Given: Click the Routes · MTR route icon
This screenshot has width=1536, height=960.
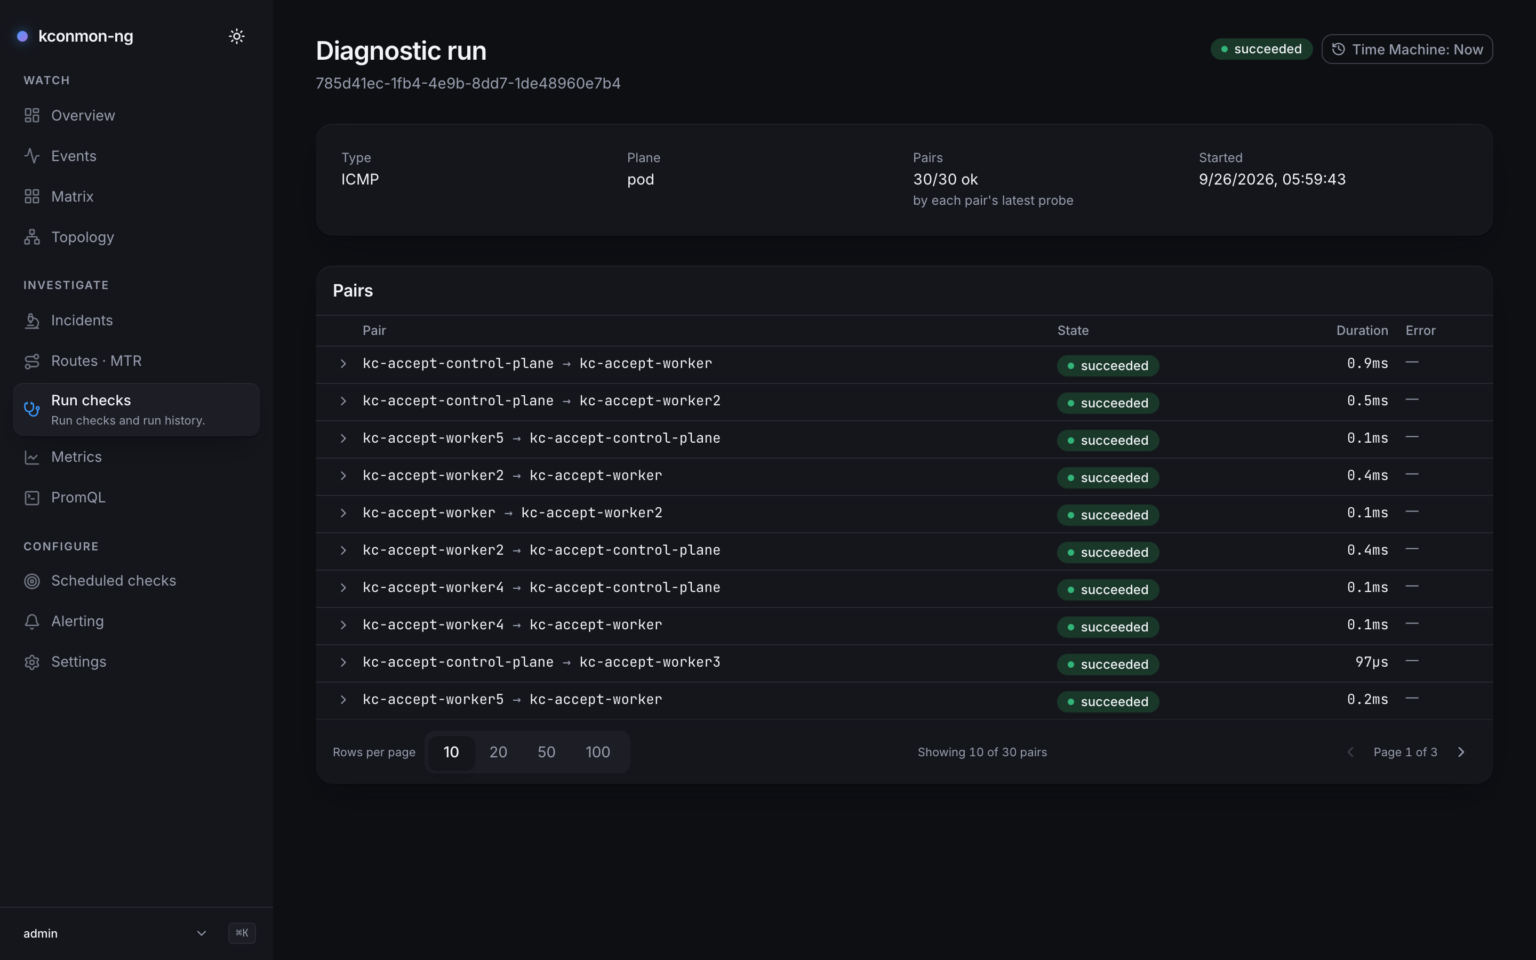Looking at the screenshot, I should pyautogui.click(x=32, y=361).
